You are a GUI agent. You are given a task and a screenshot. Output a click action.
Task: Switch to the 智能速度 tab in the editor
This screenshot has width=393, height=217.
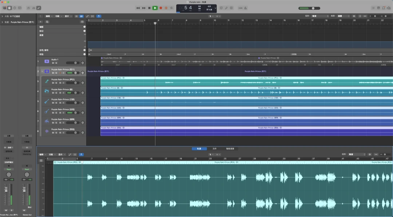[x=230, y=149]
